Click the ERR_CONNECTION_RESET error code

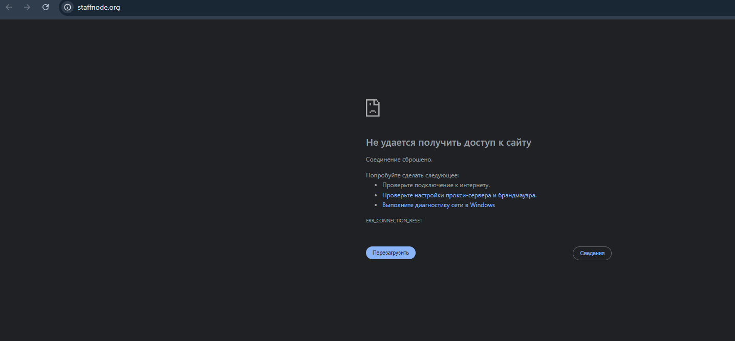(x=394, y=220)
